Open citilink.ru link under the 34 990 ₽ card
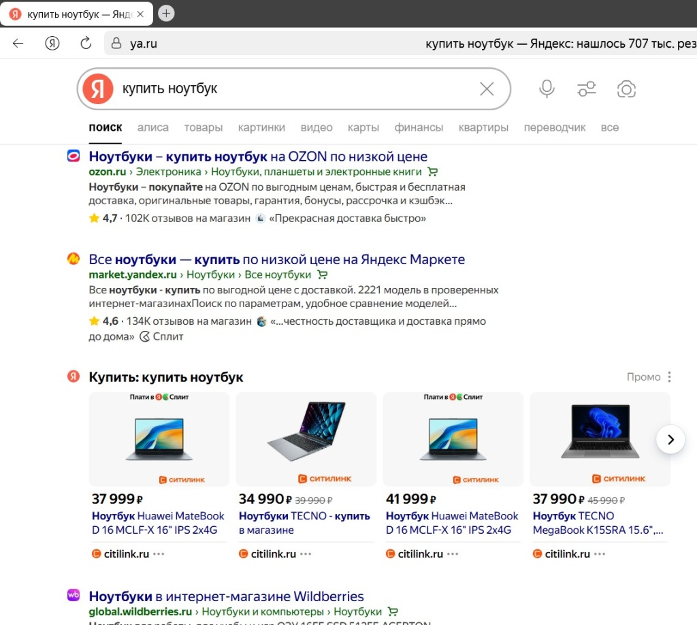This screenshot has height=625, width=697. point(274,554)
